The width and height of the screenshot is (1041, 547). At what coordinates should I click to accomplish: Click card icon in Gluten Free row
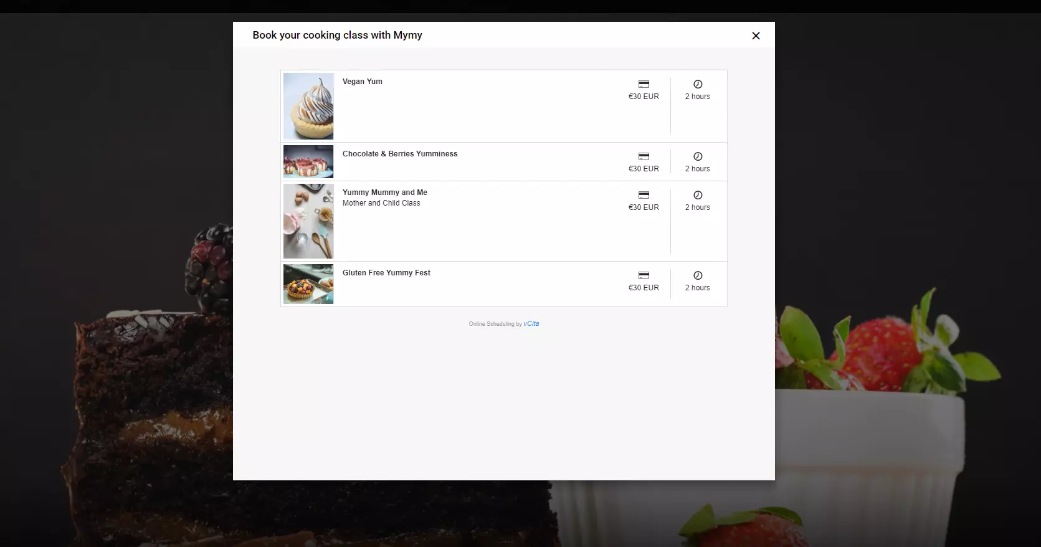(x=644, y=275)
